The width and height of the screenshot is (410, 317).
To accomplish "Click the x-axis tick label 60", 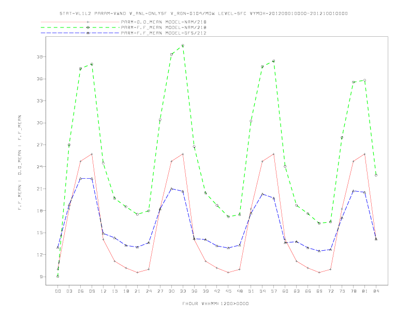I will tap(285, 291).
